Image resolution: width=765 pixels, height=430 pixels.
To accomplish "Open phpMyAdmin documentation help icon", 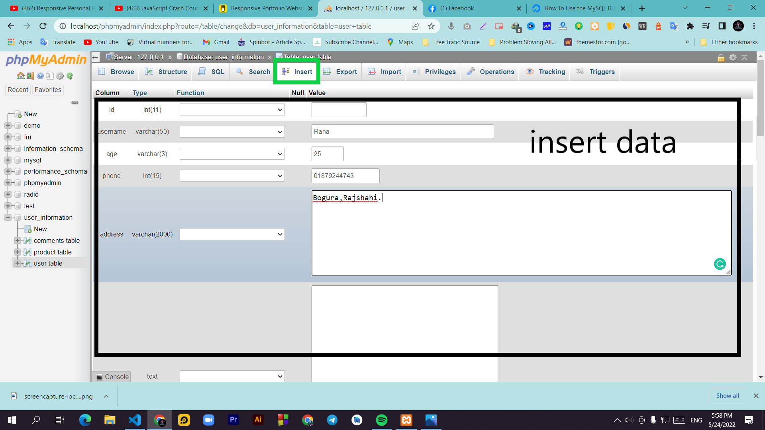I will tap(40, 76).
